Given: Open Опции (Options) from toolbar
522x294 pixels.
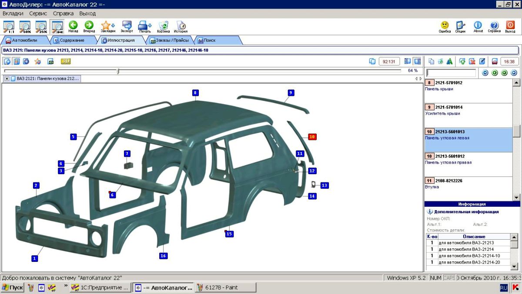Looking at the screenshot, I should pos(460,25).
